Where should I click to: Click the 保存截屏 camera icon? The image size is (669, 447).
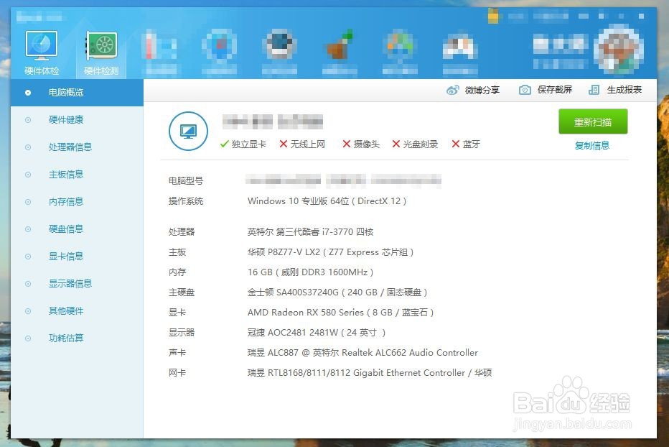click(525, 90)
